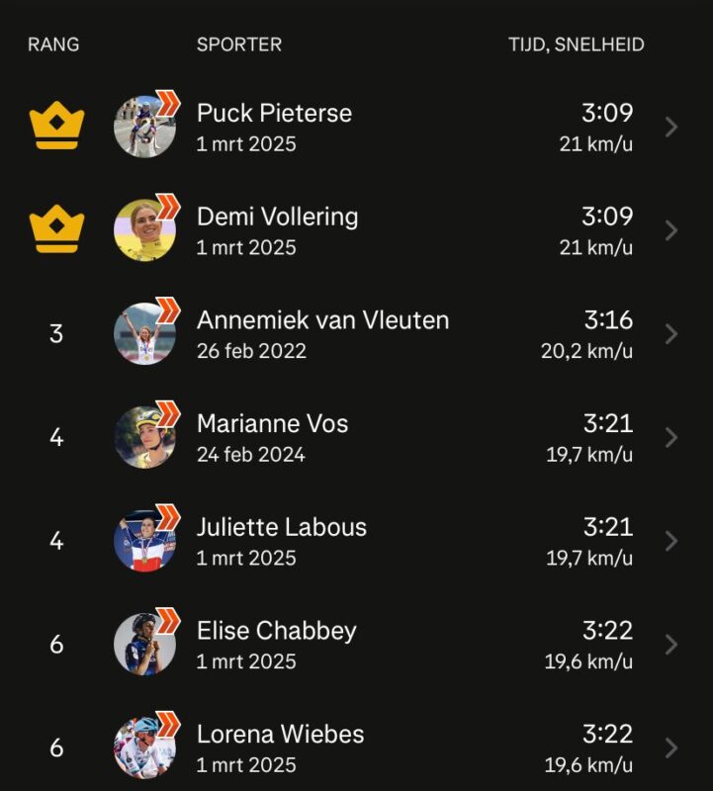
Task: Click the TIJD, SNELHEID column header
Action: (577, 44)
